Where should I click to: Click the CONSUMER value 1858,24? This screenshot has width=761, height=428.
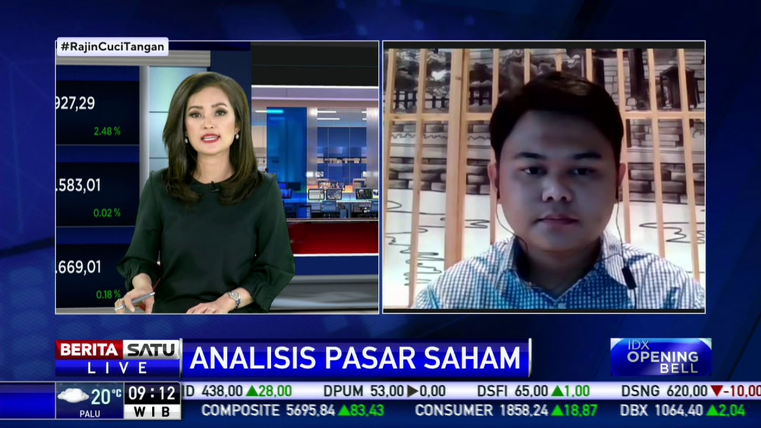(x=524, y=410)
